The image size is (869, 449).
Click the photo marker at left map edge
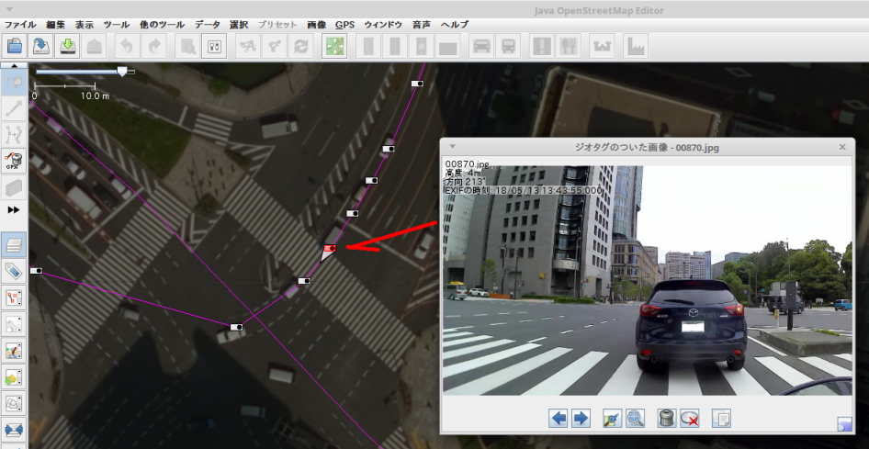pyautogui.click(x=36, y=271)
